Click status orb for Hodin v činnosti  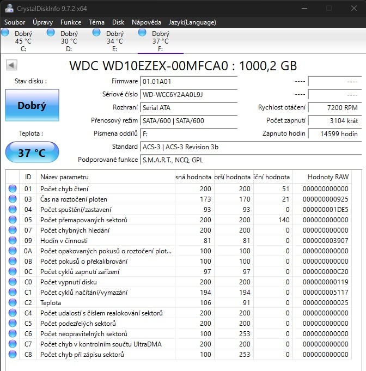[13, 240]
